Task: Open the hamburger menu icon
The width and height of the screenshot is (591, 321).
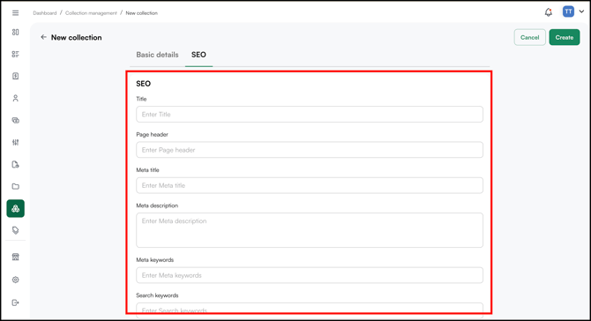Action: [16, 13]
